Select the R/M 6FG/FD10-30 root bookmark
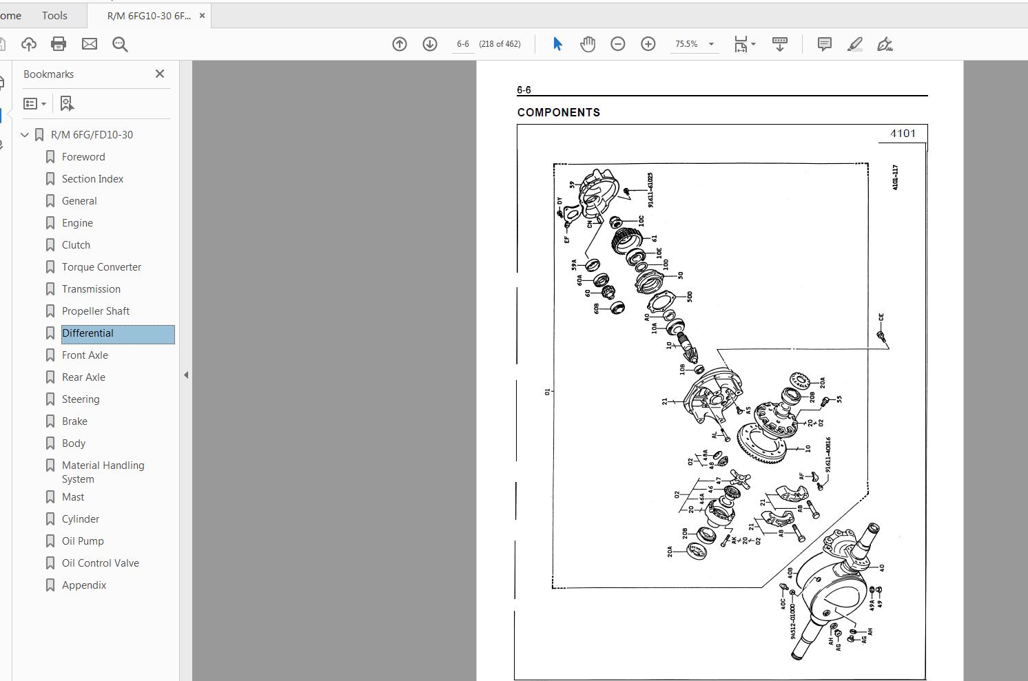The height and width of the screenshot is (681, 1028). point(92,135)
